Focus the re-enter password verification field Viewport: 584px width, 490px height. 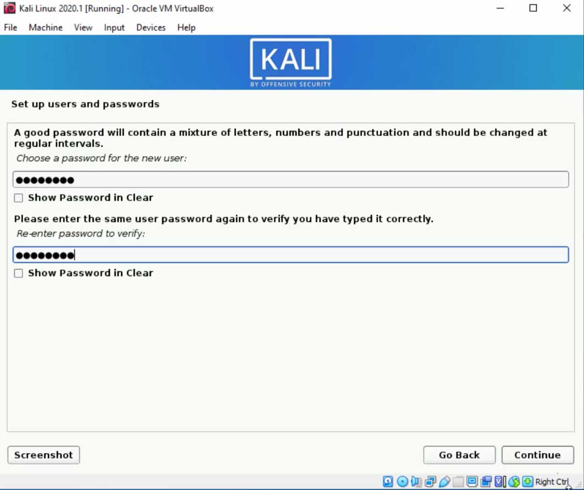tap(291, 255)
